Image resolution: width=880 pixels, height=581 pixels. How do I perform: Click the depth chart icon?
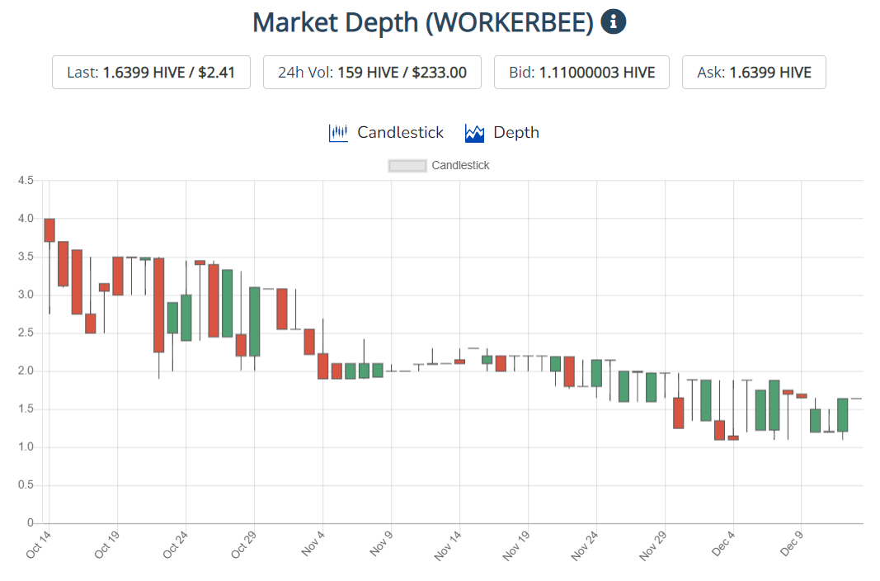[474, 133]
